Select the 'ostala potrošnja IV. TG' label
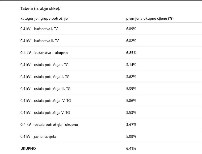 pos(46,101)
